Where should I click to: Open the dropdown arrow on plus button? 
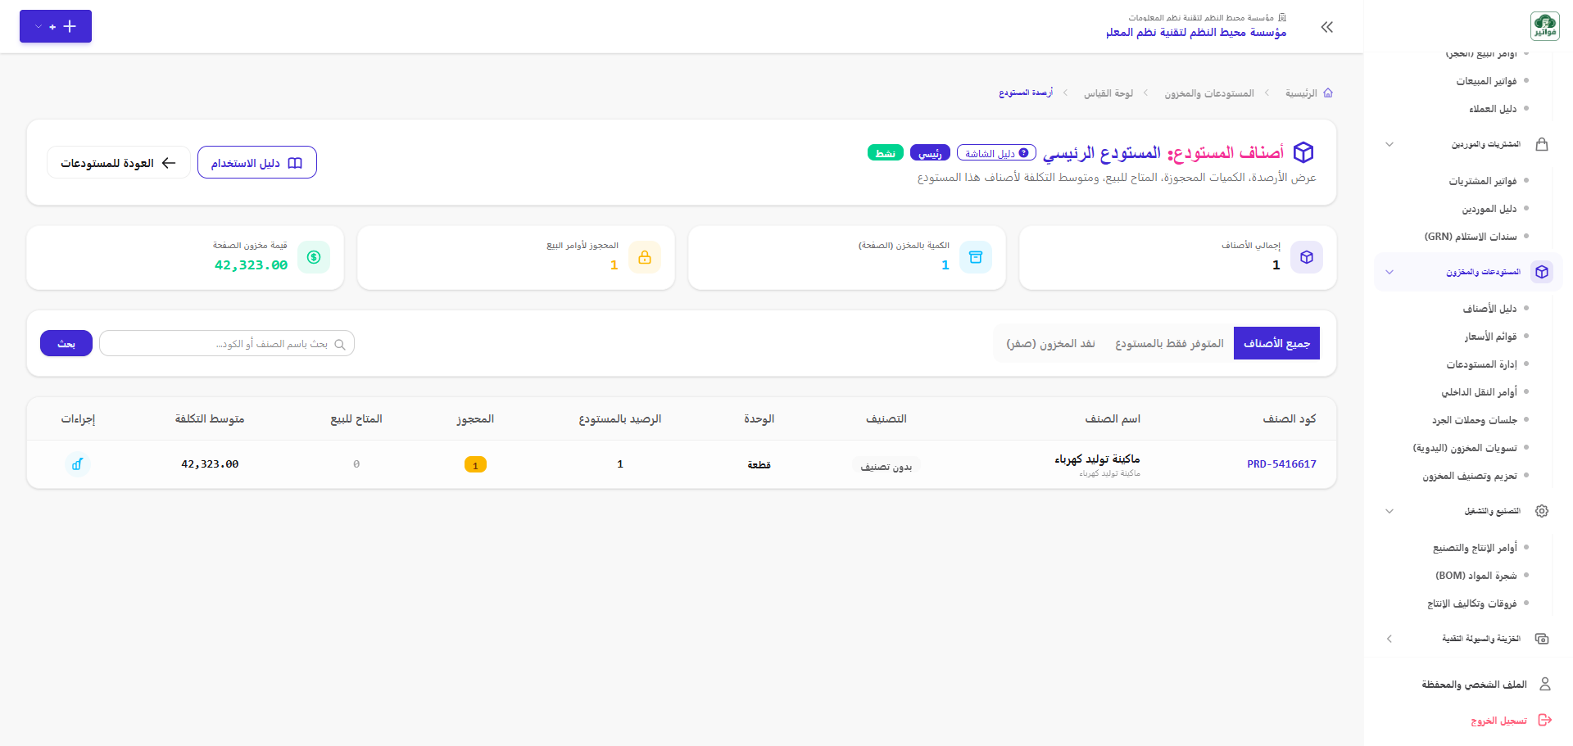tap(39, 26)
